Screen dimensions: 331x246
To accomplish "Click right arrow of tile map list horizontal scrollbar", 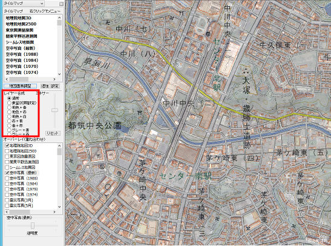I will click(x=54, y=79).
